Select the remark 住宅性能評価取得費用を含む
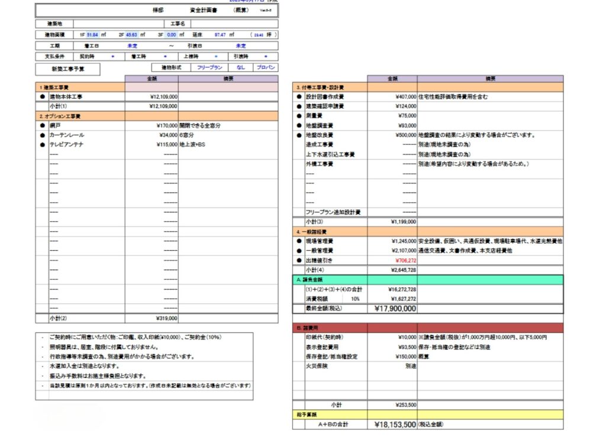The image size is (606, 440). (453, 96)
